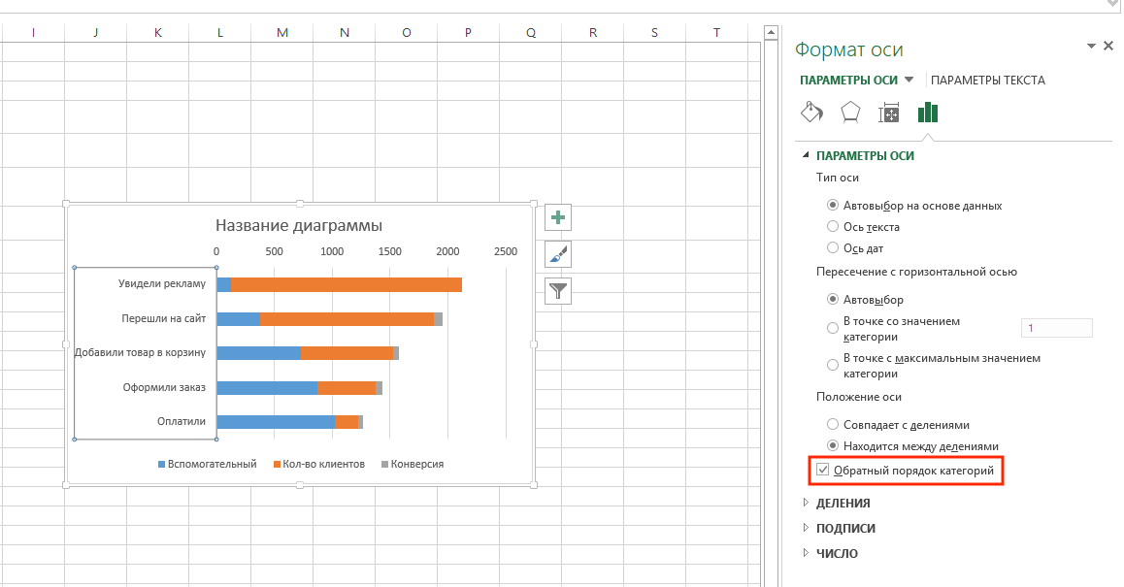1124x587 pixels.
Task: Click the orange bar for Увидели рекламу
Action: [347, 284]
